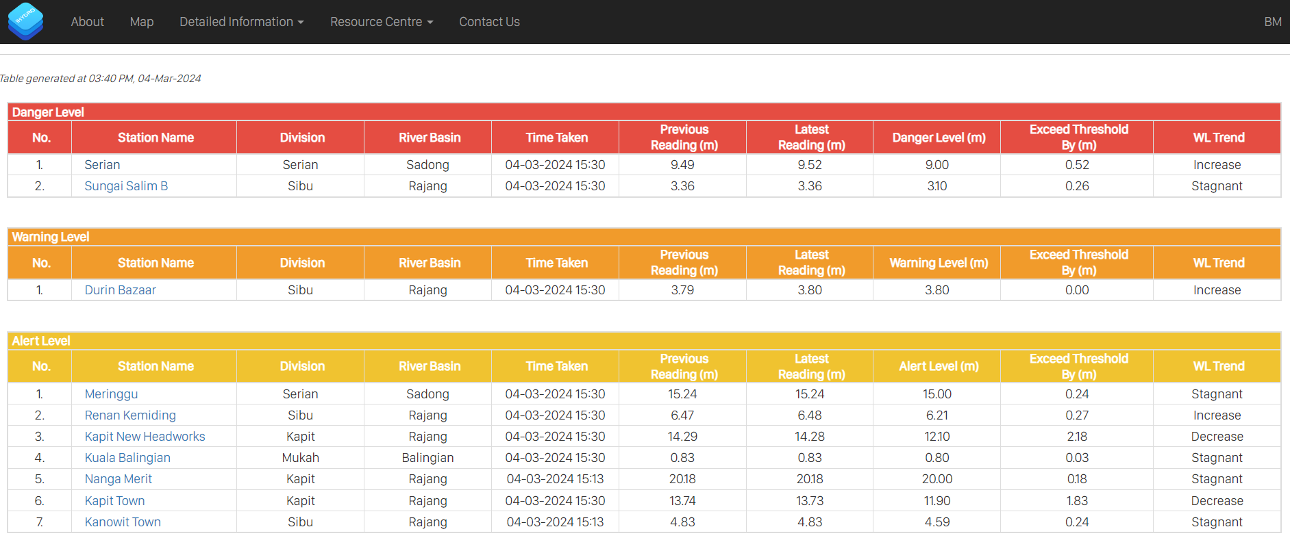Switch language using the BM link
Image resolution: width=1290 pixels, height=553 pixels.
tap(1273, 22)
